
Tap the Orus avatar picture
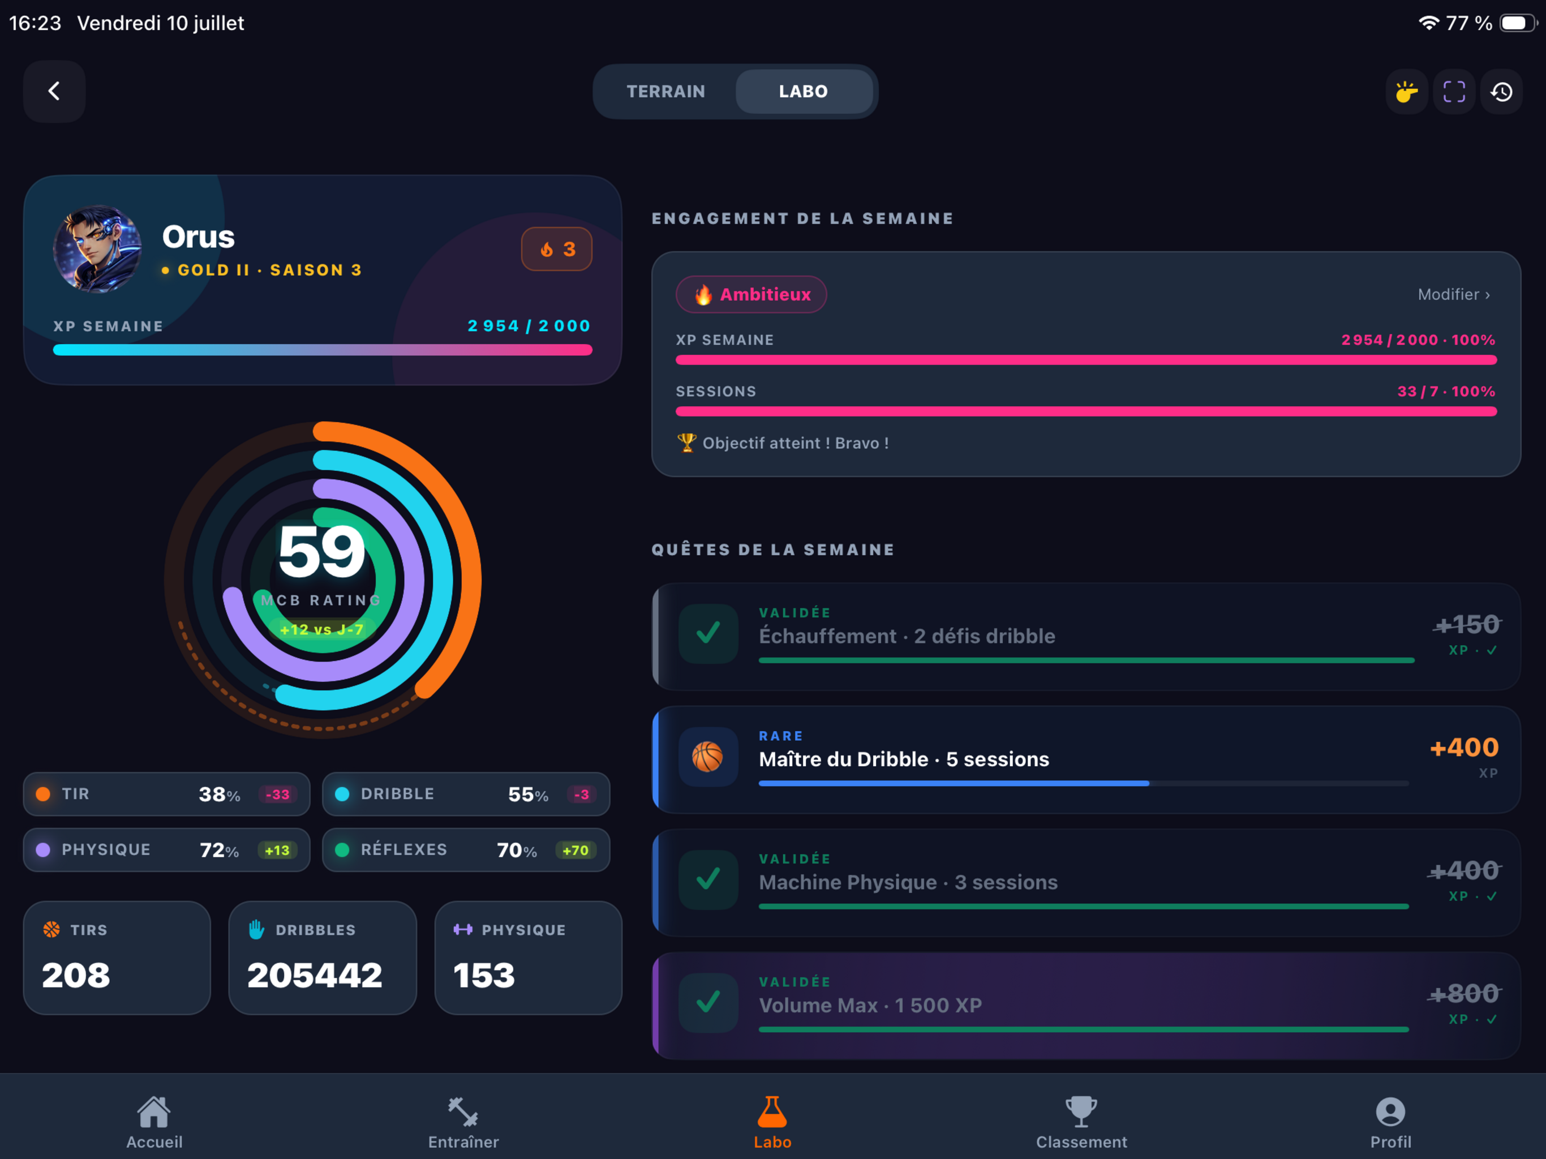point(98,249)
